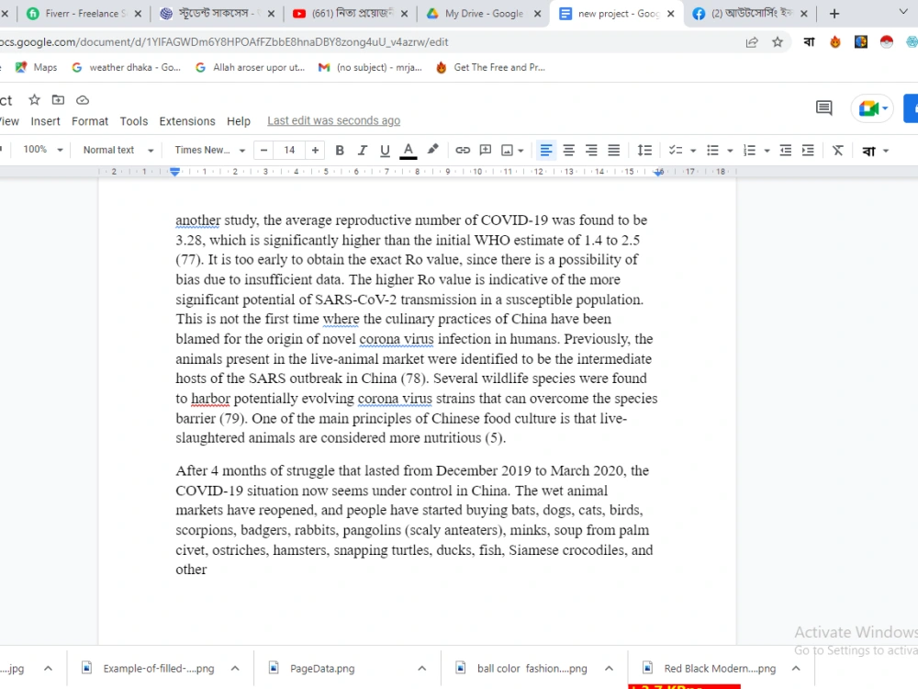Click the left indent marker on ruler
The height and width of the screenshot is (689, 918).
click(x=174, y=173)
